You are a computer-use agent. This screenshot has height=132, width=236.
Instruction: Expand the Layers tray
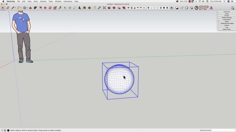(227, 14)
